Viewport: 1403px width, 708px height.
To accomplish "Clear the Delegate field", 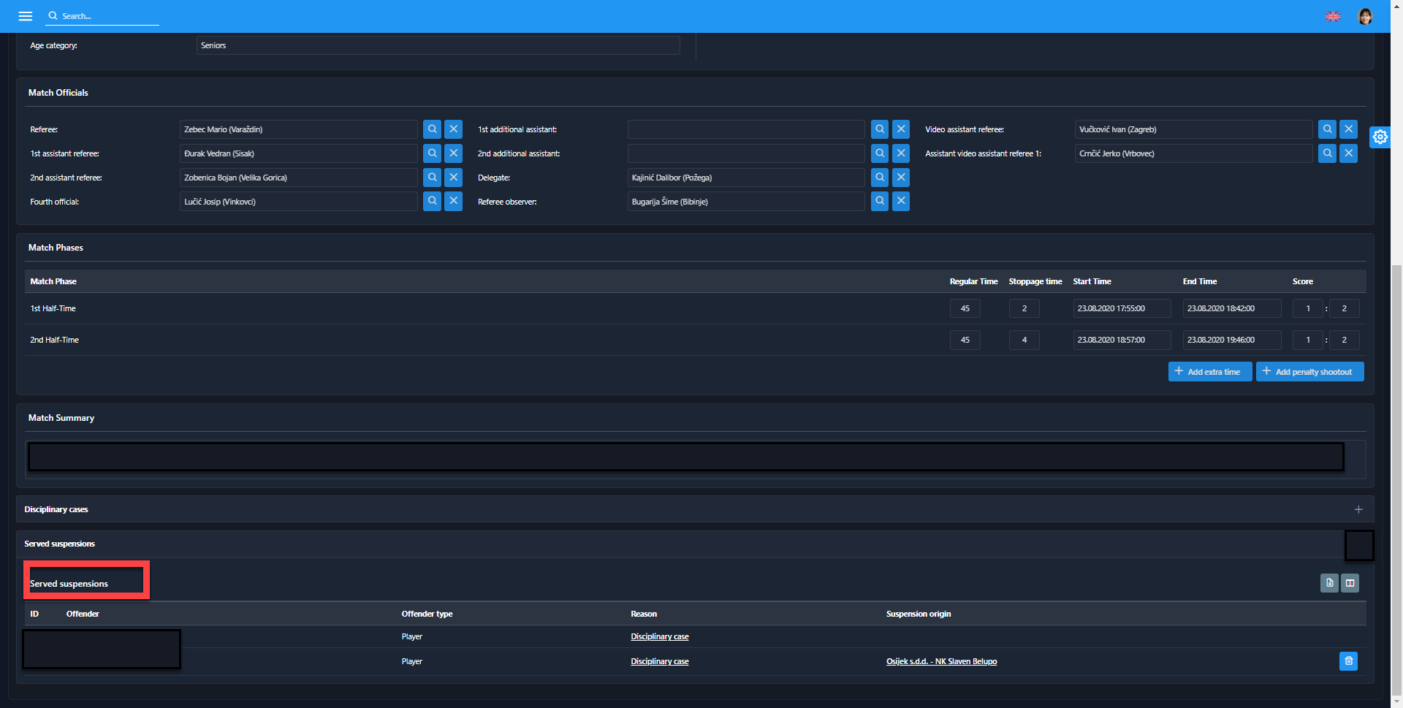I will click(901, 178).
